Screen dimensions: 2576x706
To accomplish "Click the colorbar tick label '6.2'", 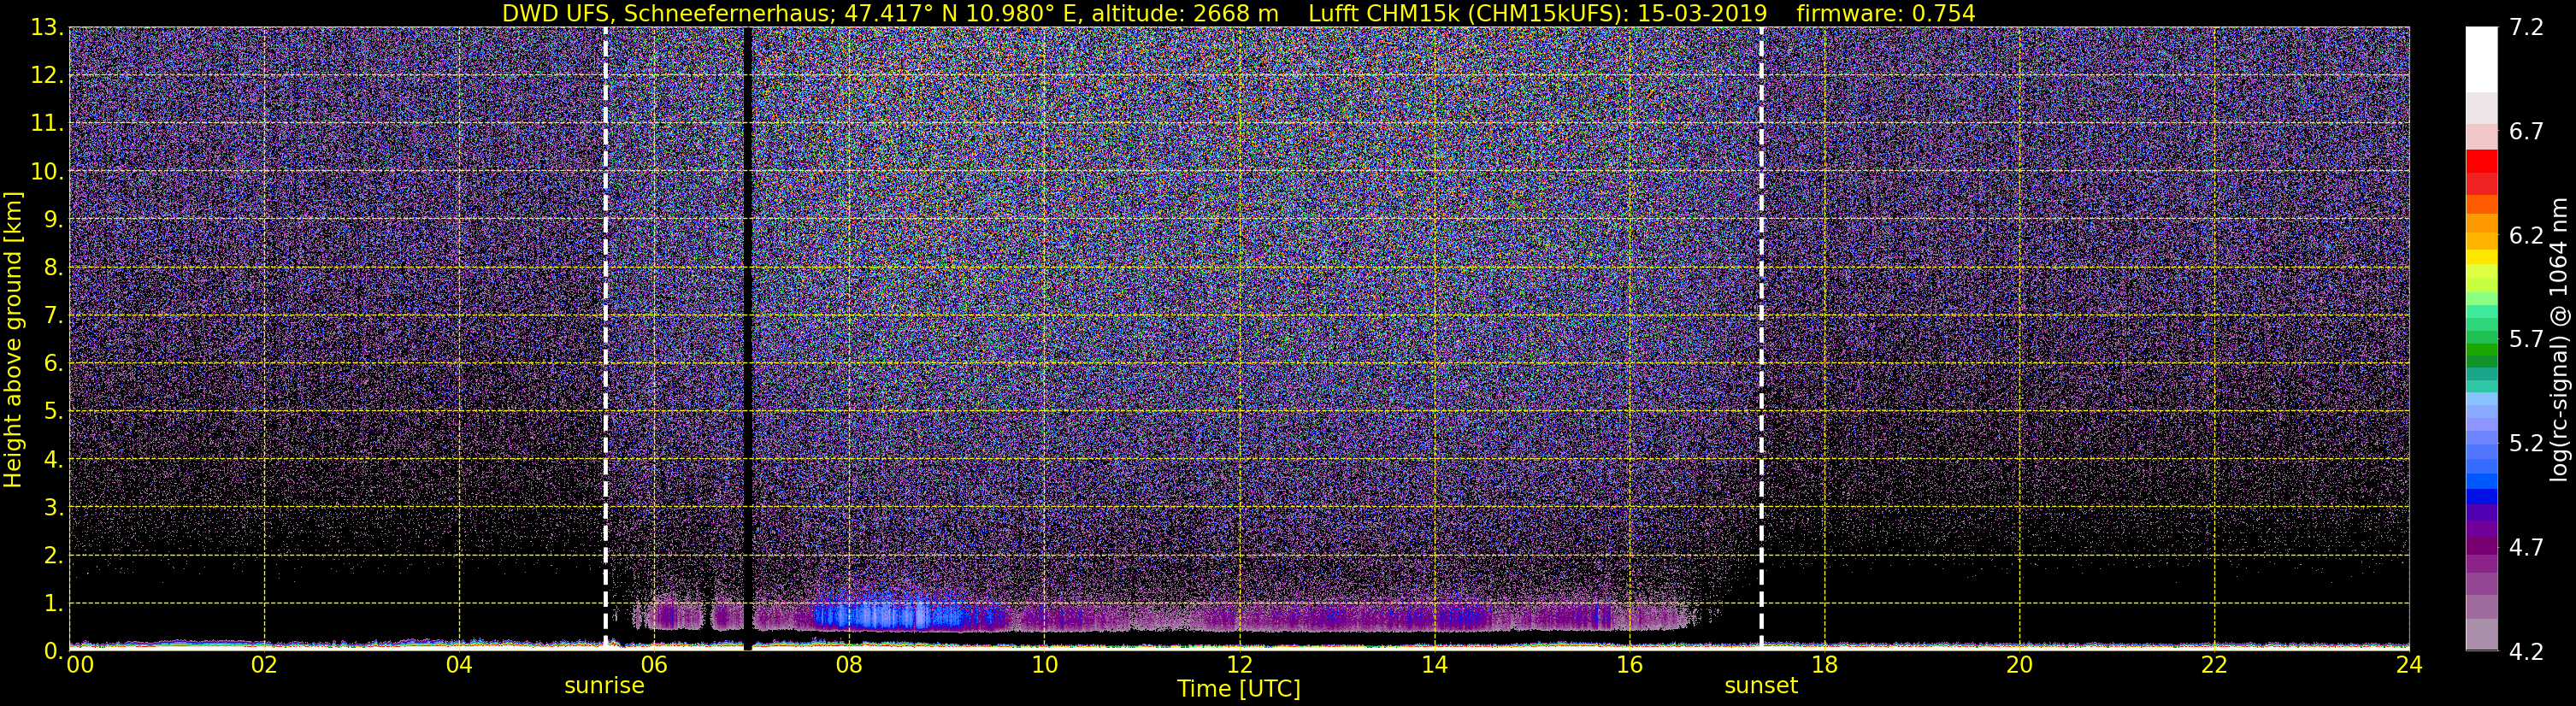I will click(2525, 235).
